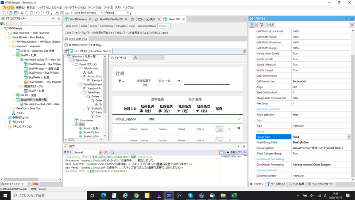The image size is (355, 200).
Task: Click the Conditional Formatting property value
Action: tap(321, 165)
